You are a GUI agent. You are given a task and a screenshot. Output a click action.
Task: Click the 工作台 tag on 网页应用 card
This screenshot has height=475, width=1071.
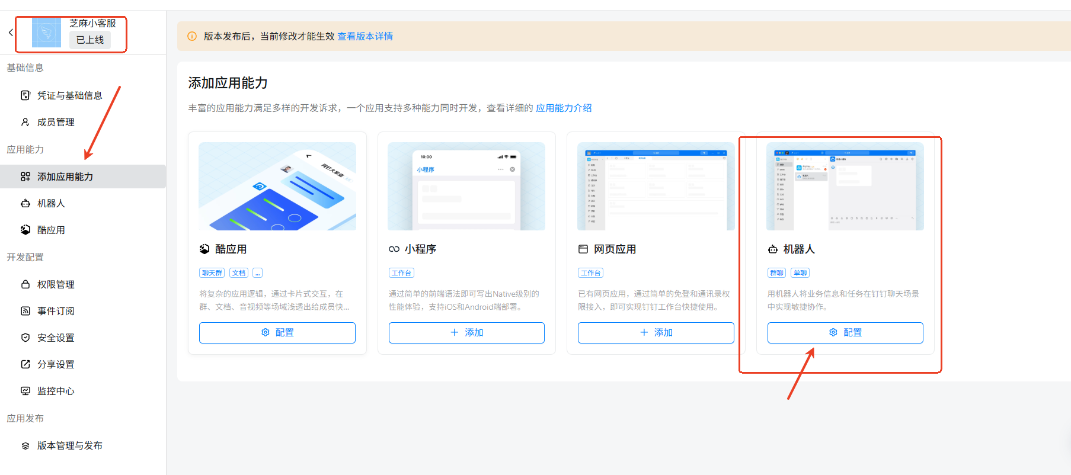pyautogui.click(x=590, y=273)
